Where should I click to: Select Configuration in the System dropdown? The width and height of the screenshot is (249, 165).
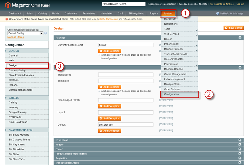click(180, 94)
